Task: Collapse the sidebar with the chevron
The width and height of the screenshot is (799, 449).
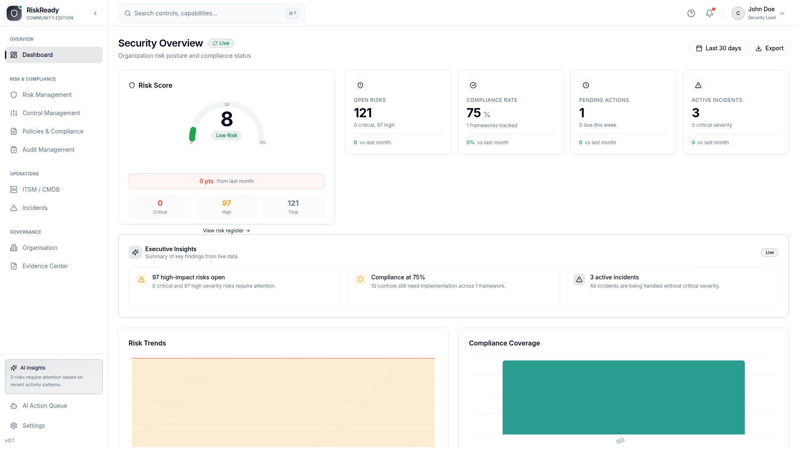Action: pyautogui.click(x=95, y=13)
